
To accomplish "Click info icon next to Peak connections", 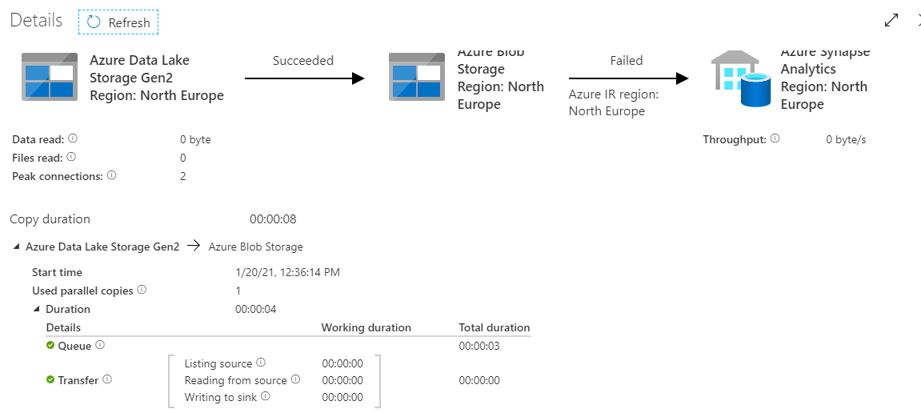I will 111,175.
